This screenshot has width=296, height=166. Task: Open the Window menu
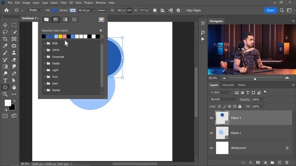(101, 3)
